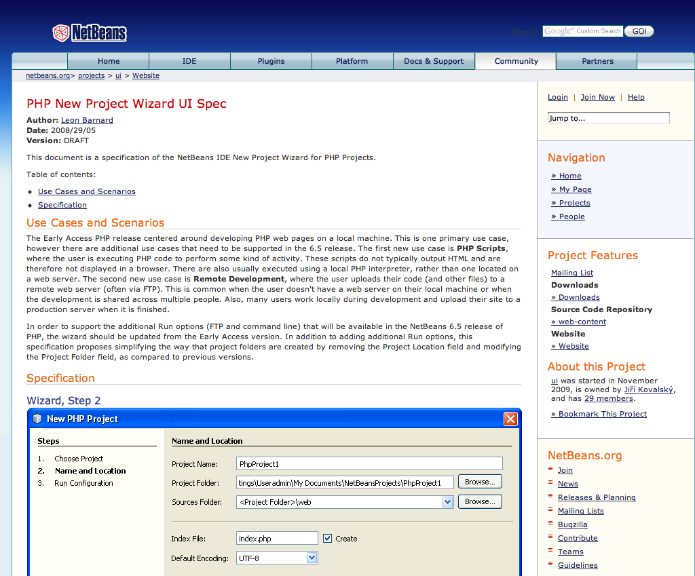The image size is (695, 576).
Task: Open owner Jiří Kovalský's profile link
Action: coord(649,389)
